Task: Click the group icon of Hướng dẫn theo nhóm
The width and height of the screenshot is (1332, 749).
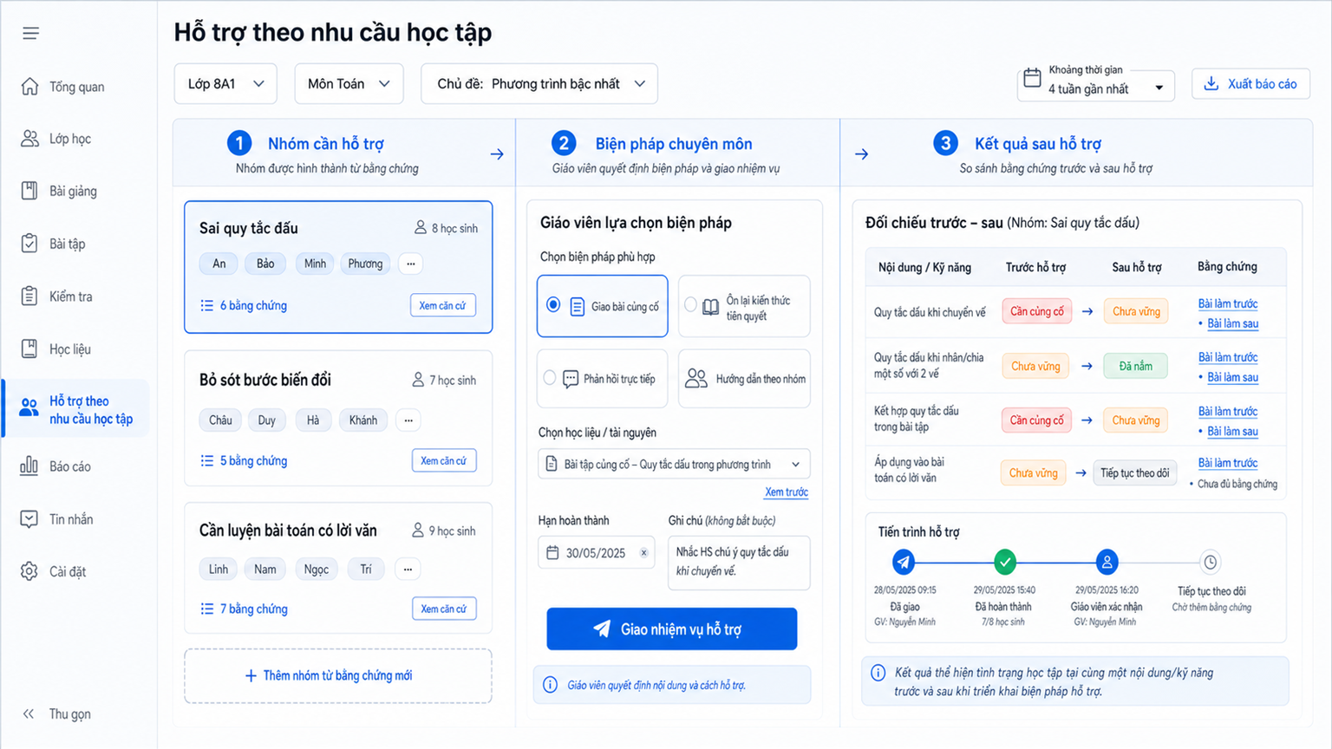Action: point(696,378)
